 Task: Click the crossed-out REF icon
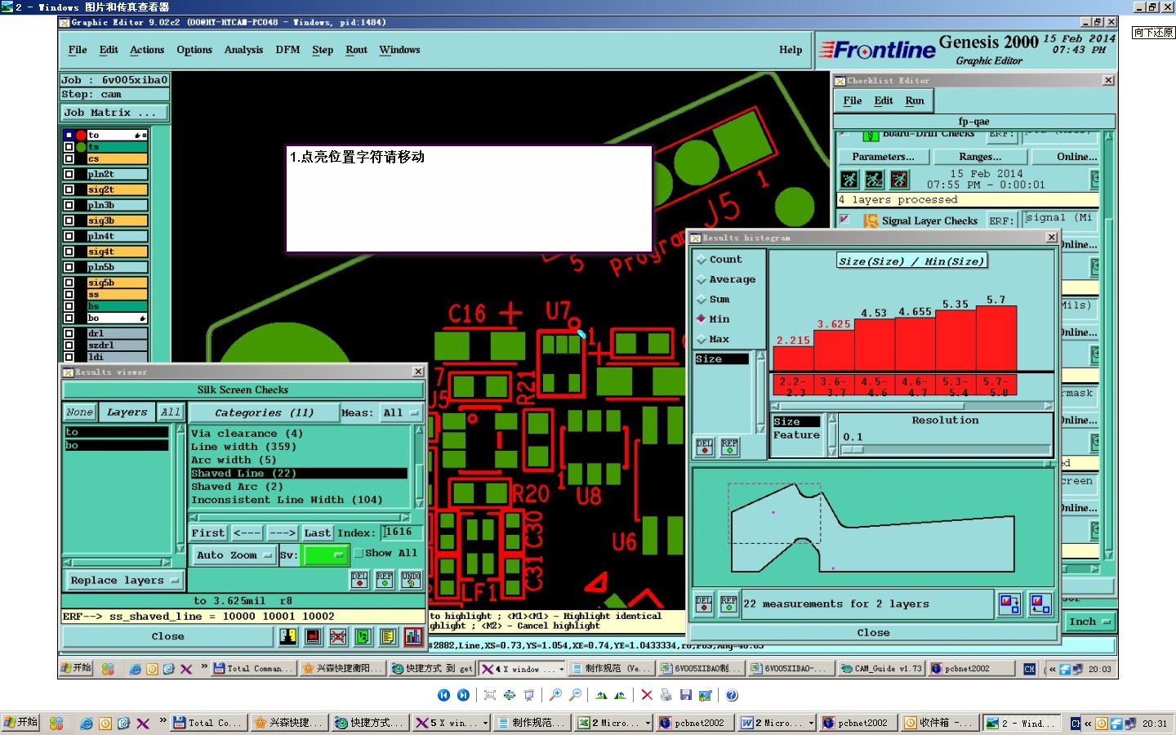click(338, 637)
